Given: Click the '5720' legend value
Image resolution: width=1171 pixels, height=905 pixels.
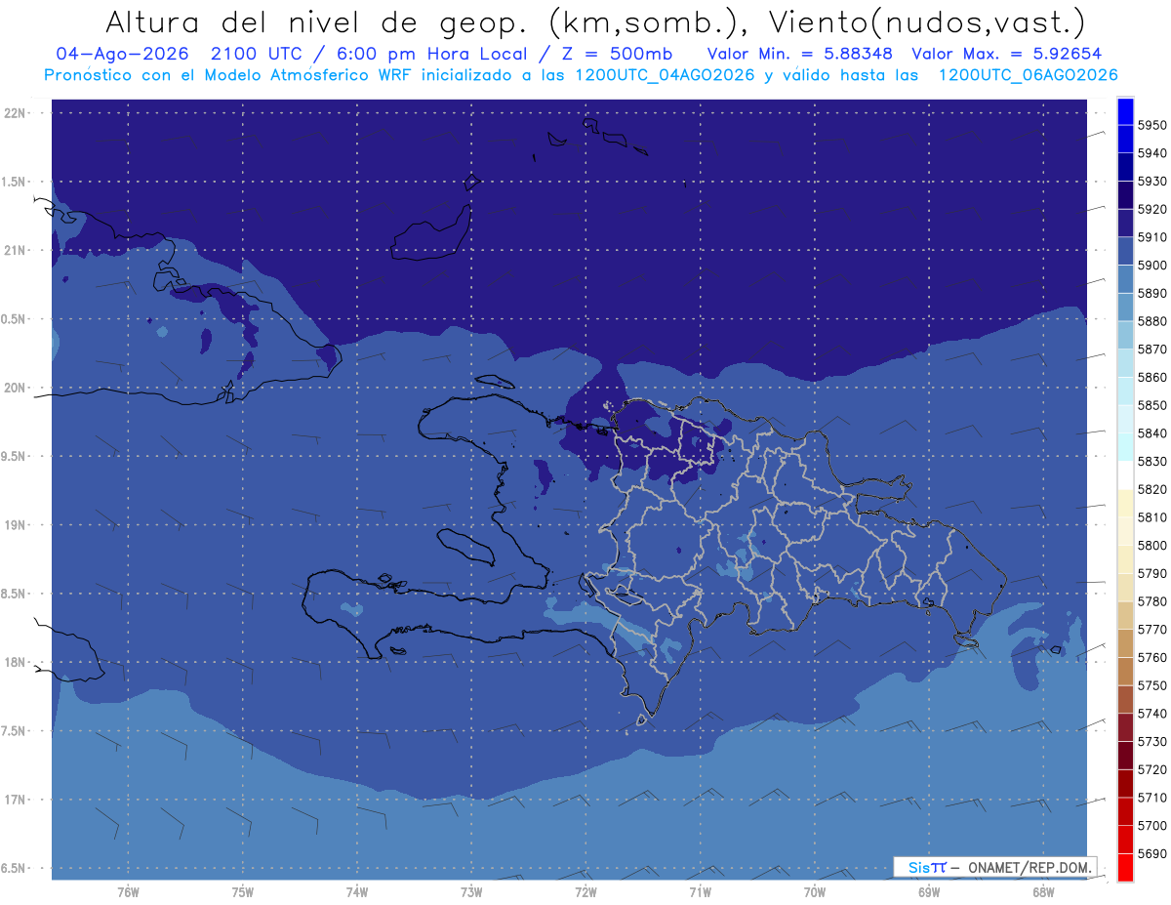Looking at the screenshot, I should [1152, 770].
